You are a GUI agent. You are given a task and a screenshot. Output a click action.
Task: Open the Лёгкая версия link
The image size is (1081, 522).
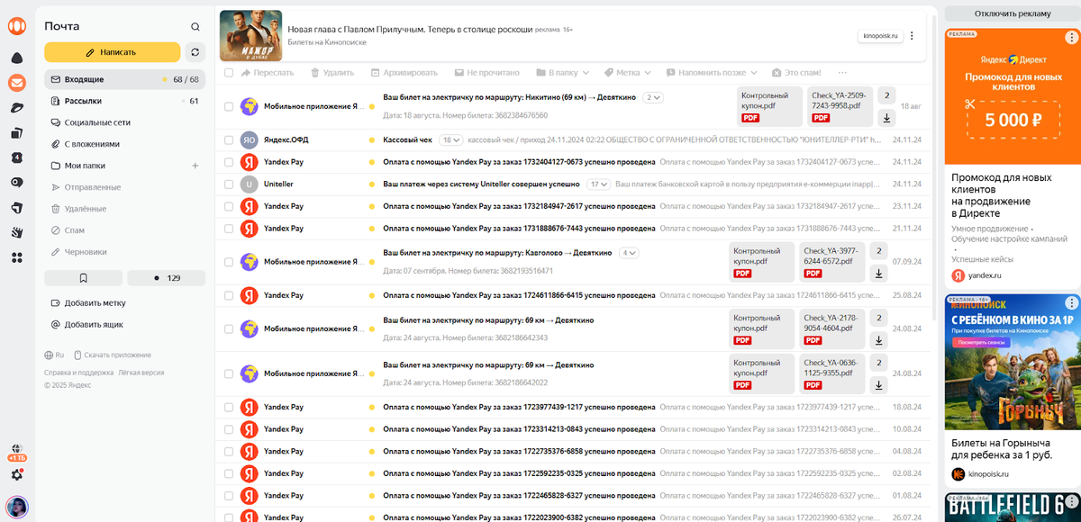(x=141, y=372)
